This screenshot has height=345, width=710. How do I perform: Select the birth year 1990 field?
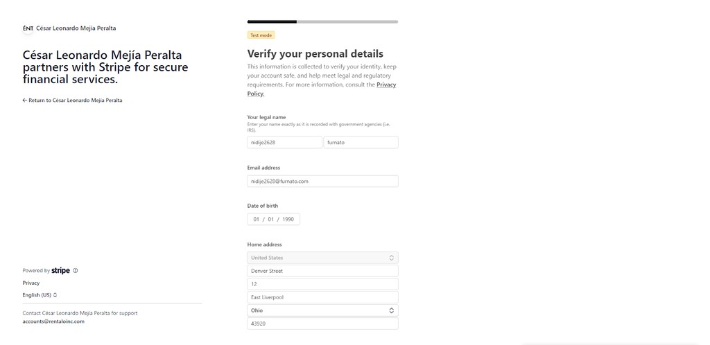click(288, 219)
